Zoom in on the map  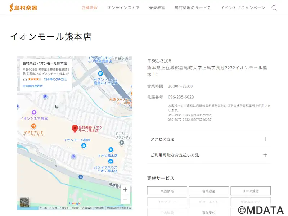(125, 189)
